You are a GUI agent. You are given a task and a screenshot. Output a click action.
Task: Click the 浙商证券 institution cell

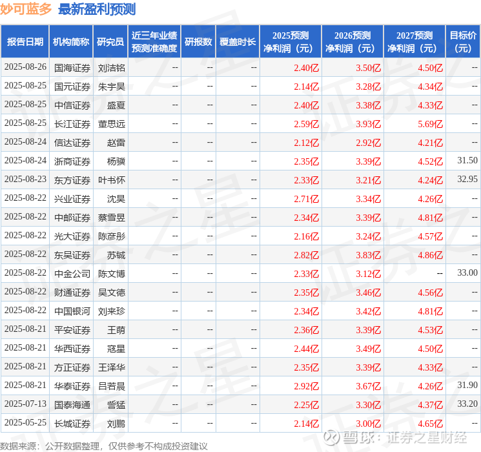pos(72,161)
